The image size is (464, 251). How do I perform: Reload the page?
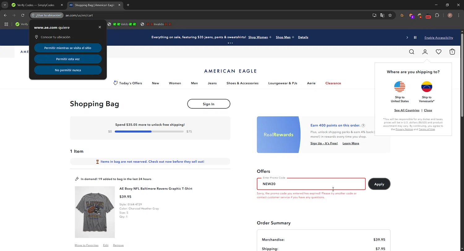coord(23,15)
